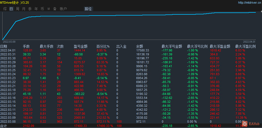Click profit value 6275.57

(80, 62)
